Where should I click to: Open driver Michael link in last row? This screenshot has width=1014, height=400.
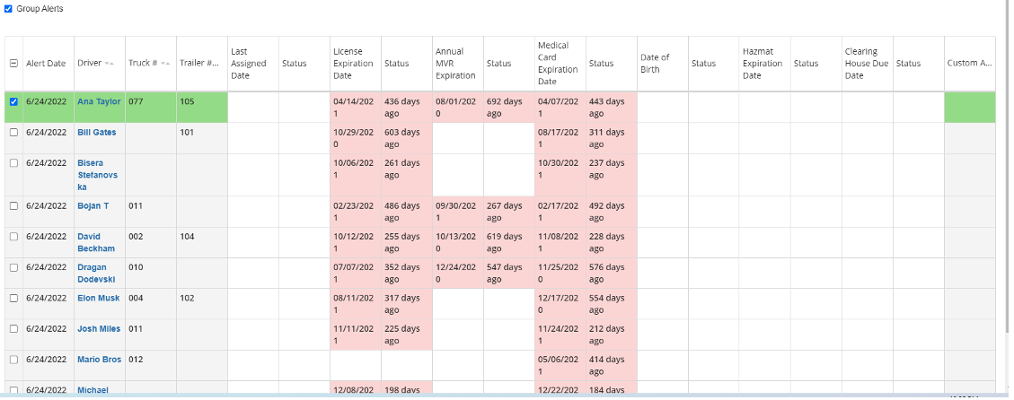point(93,389)
